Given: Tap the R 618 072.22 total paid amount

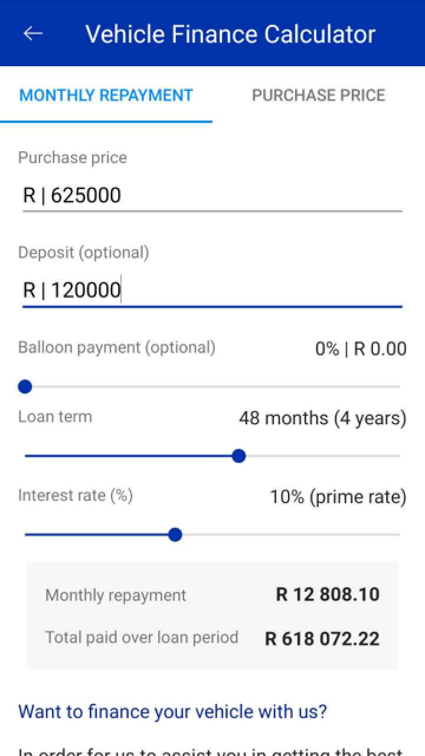Looking at the screenshot, I should (x=322, y=638).
